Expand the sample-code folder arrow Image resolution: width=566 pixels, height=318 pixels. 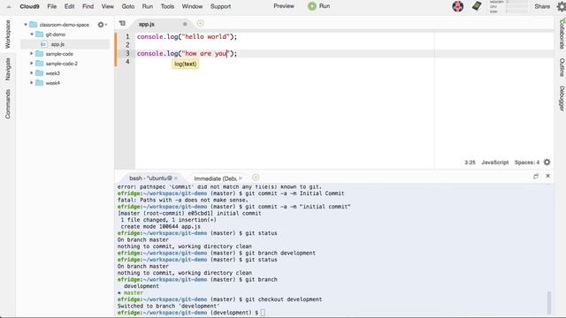(x=32, y=54)
